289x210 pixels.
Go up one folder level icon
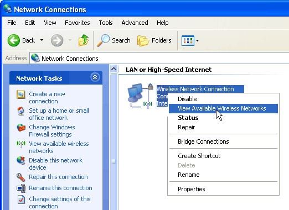(84, 40)
